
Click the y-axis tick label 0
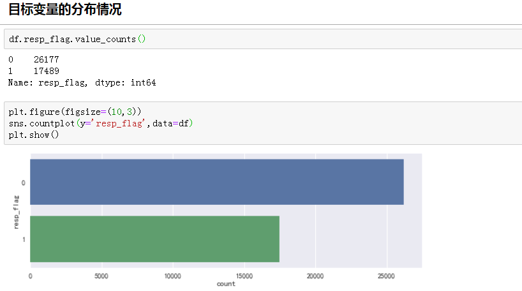[x=24, y=183]
